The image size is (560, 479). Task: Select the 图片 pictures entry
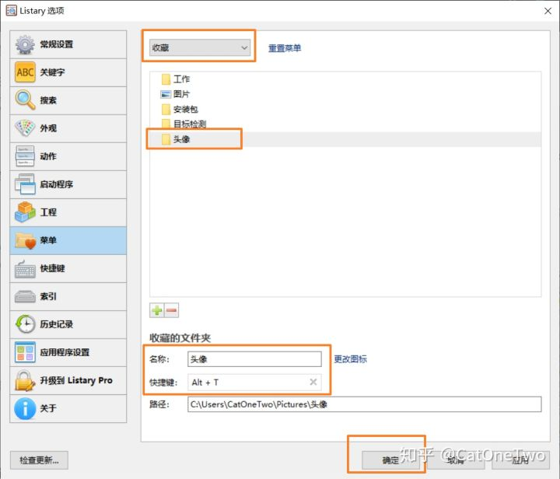pyautogui.click(x=345, y=94)
